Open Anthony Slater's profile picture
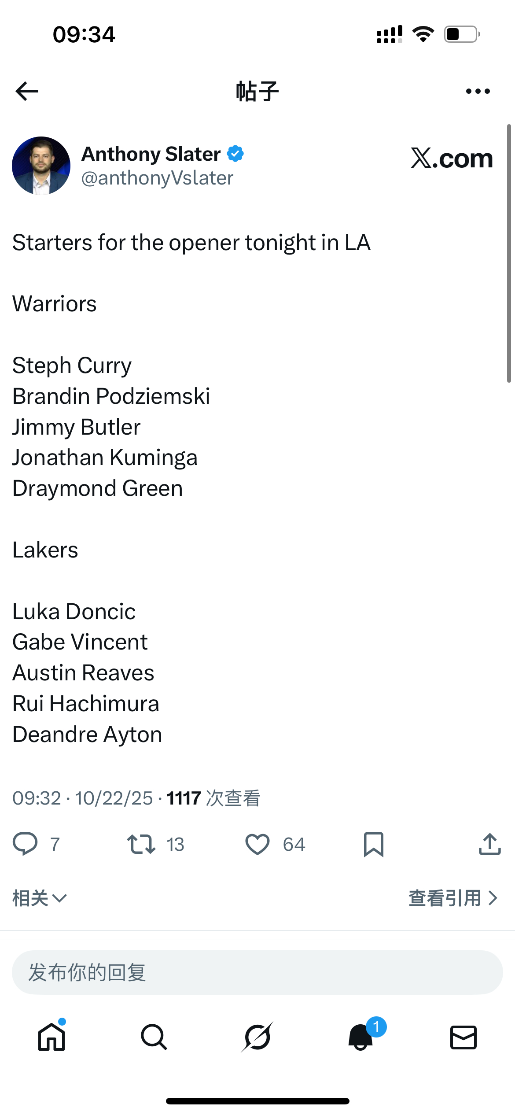Viewport: 515px width, 1115px height. [x=41, y=166]
